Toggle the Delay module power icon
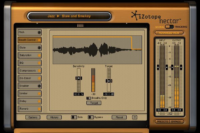200x133 pixels. tap(39, 101)
